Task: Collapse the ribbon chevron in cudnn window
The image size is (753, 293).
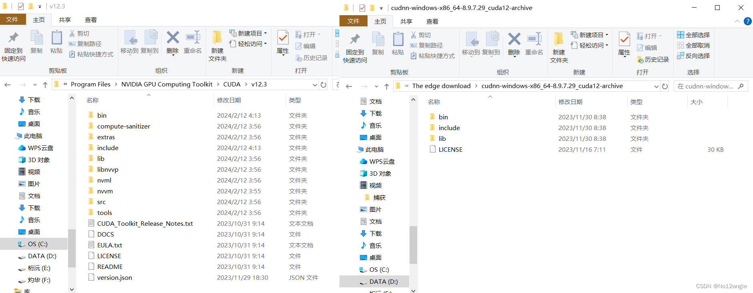Action: [x=737, y=21]
